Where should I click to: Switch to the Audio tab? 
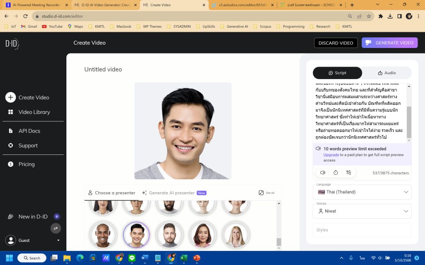387,72
